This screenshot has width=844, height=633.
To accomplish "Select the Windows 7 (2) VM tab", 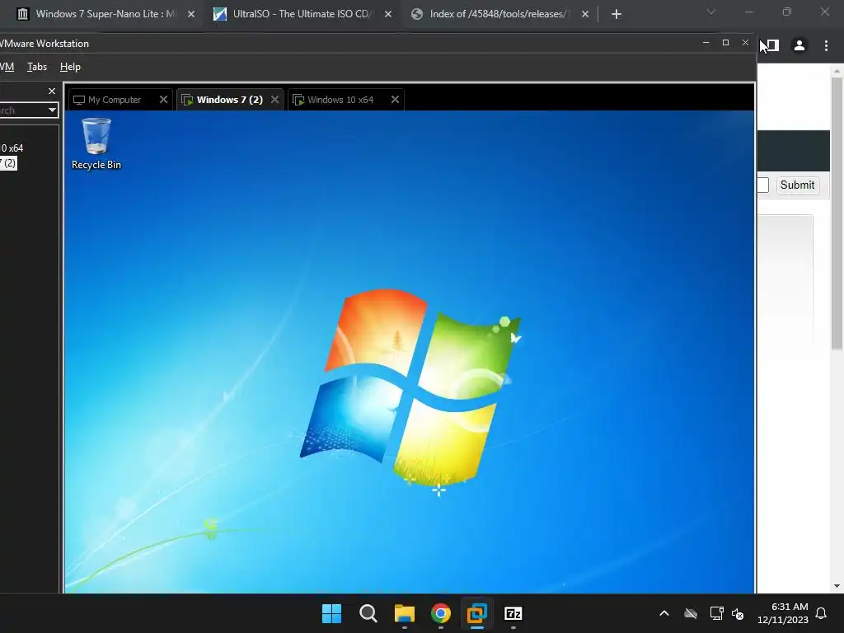I will 229,100.
